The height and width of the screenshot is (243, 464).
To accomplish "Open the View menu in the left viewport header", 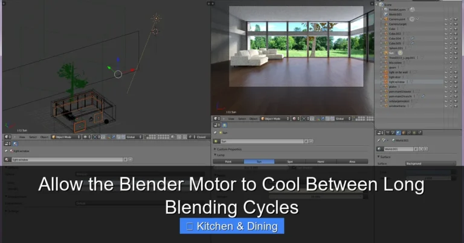I will (x=22, y=137).
